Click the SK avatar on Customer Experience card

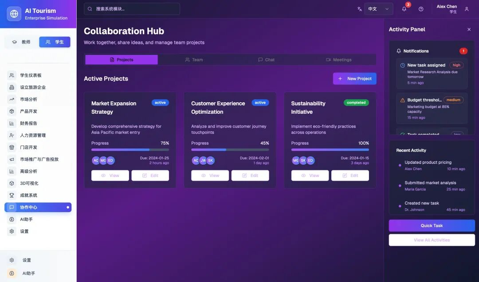click(211, 160)
